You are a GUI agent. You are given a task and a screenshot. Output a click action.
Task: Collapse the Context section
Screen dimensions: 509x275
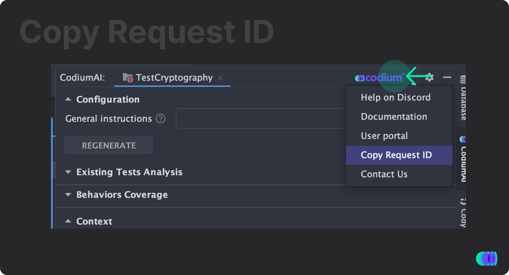(x=68, y=221)
